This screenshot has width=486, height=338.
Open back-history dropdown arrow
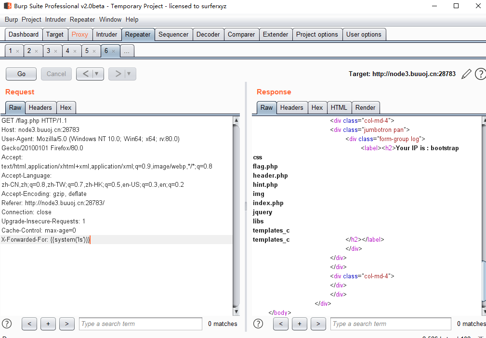[x=97, y=74]
